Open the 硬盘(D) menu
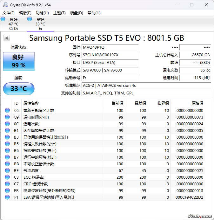Viewport: 214px width, 220px height. coord(77,13)
